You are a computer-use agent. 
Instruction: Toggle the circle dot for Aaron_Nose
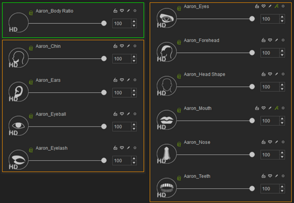(x=283, y=142)
